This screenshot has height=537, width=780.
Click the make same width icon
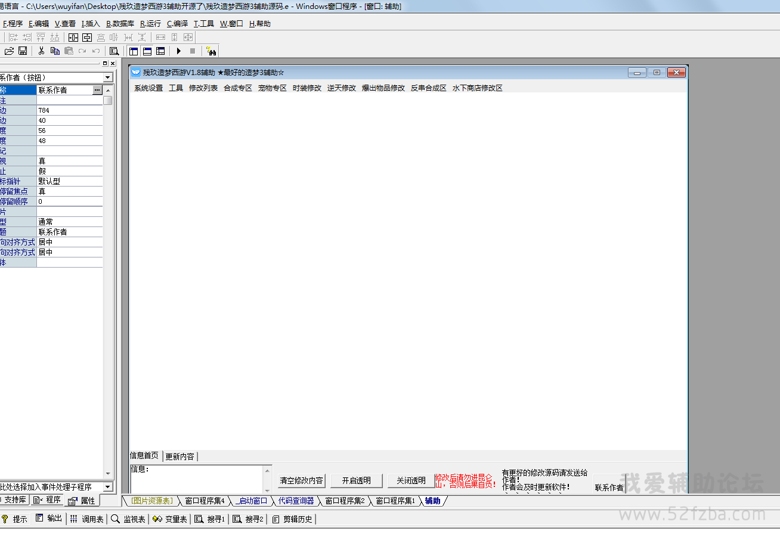point(160,38)
